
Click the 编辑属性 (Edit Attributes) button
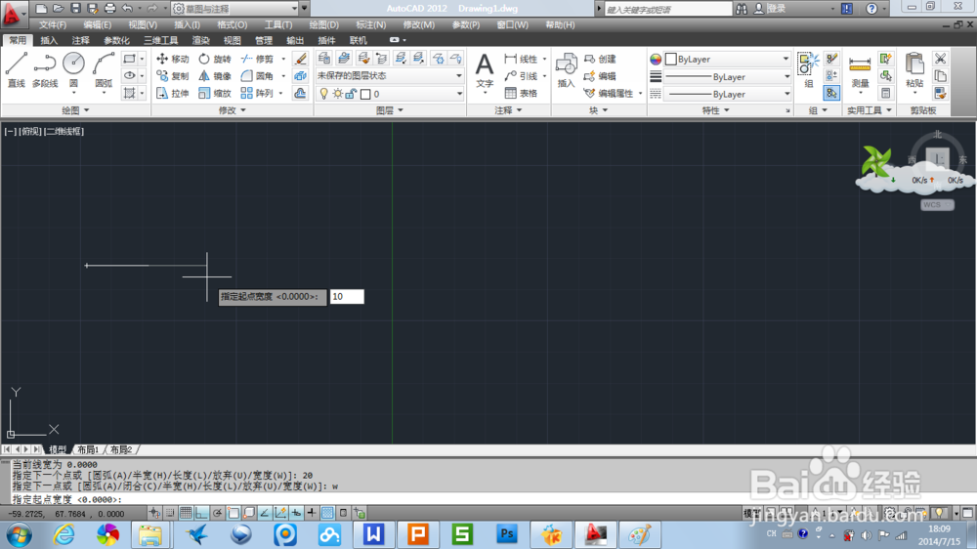[x=610, y=94]
